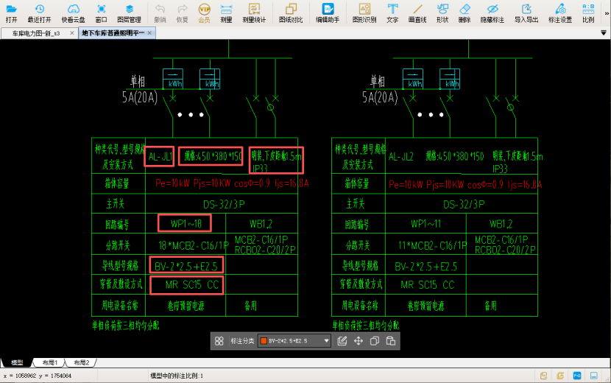Open 导入导出 import/export
Viewport: 611px width, 383px height.
click(526, 13)
